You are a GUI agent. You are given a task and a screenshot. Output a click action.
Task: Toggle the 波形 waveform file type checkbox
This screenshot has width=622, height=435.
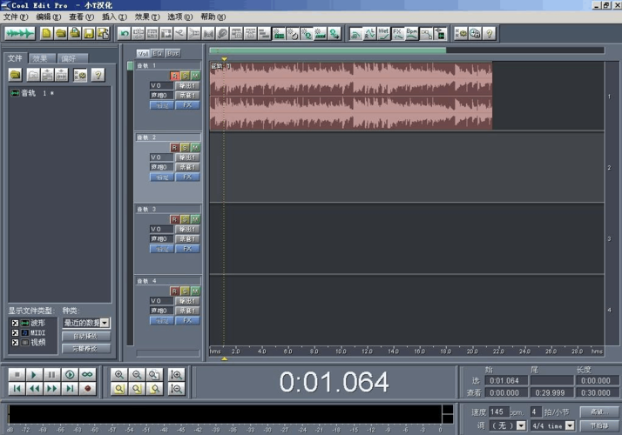(x=14, y=323)
